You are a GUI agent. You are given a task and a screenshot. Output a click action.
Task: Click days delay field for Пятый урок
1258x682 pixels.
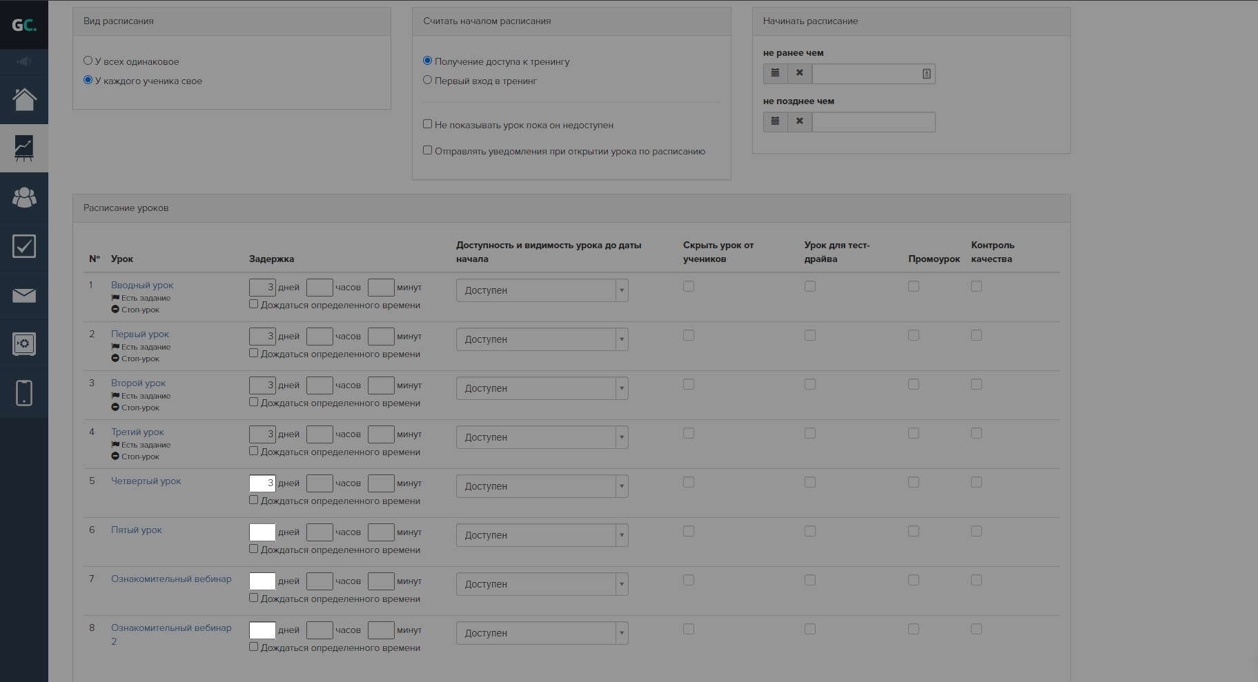point(262,532)
